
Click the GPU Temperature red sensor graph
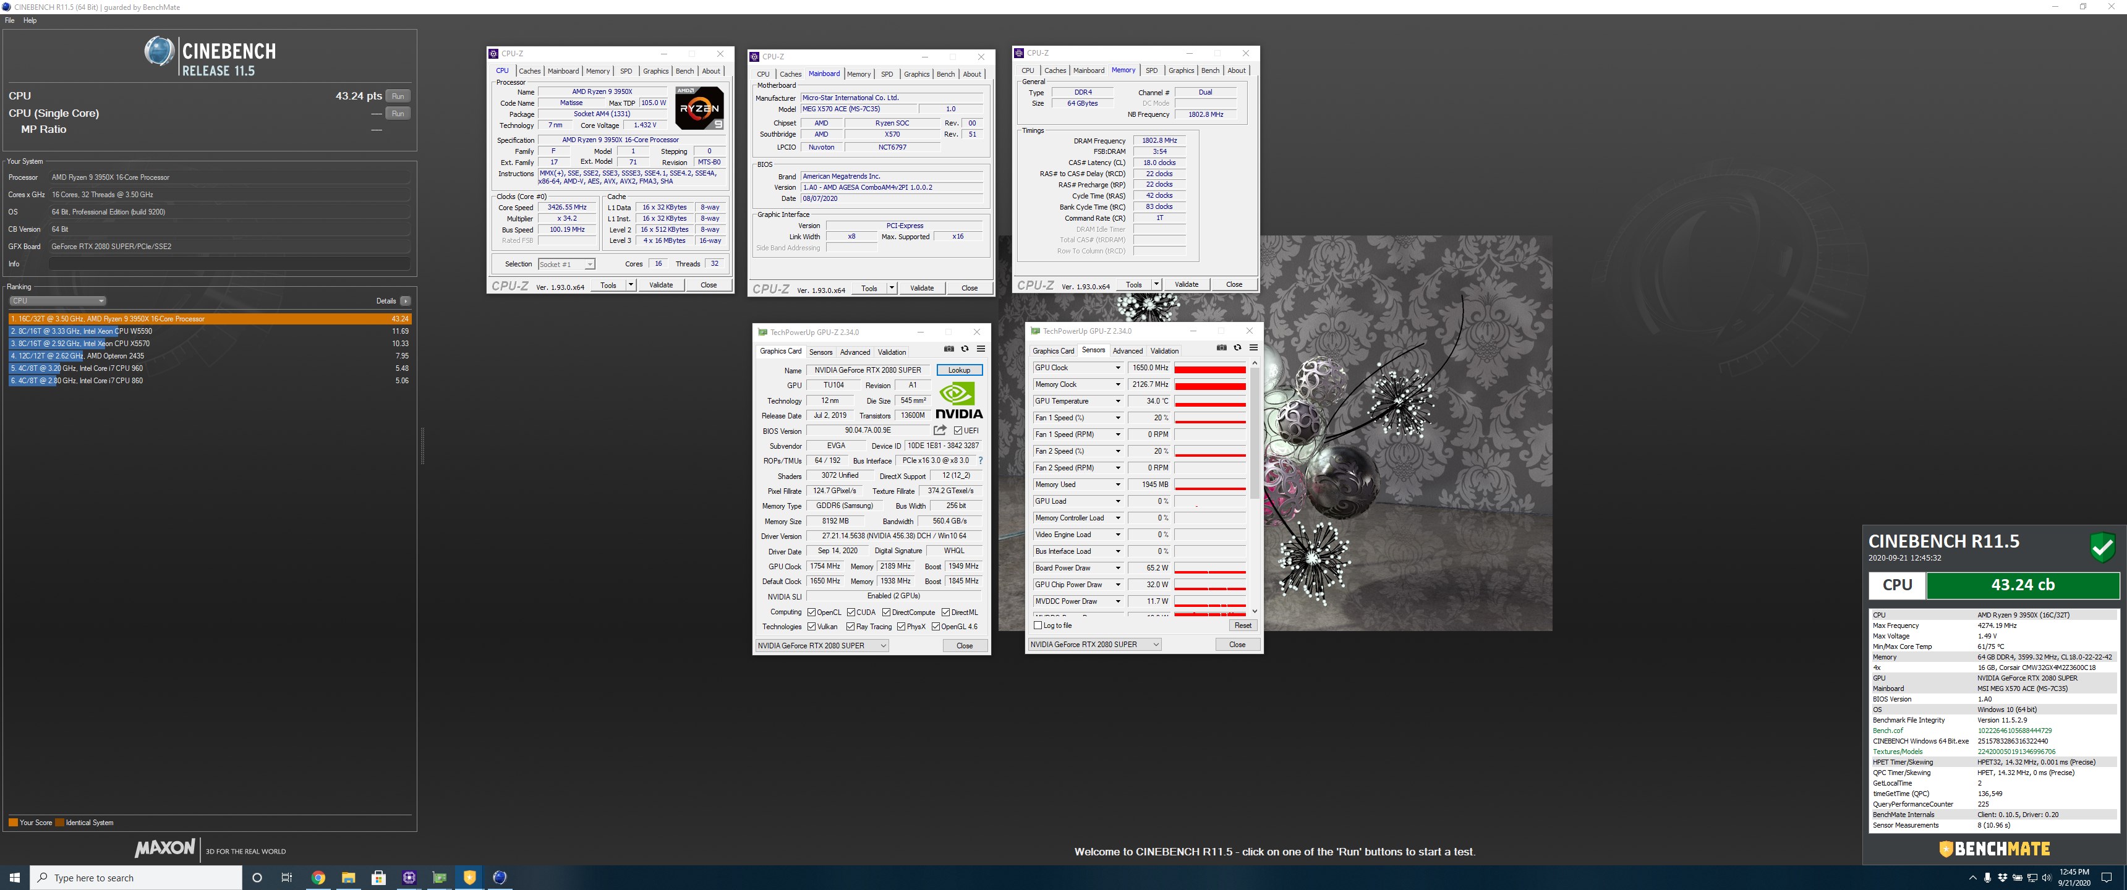[x=1209, y=401]
